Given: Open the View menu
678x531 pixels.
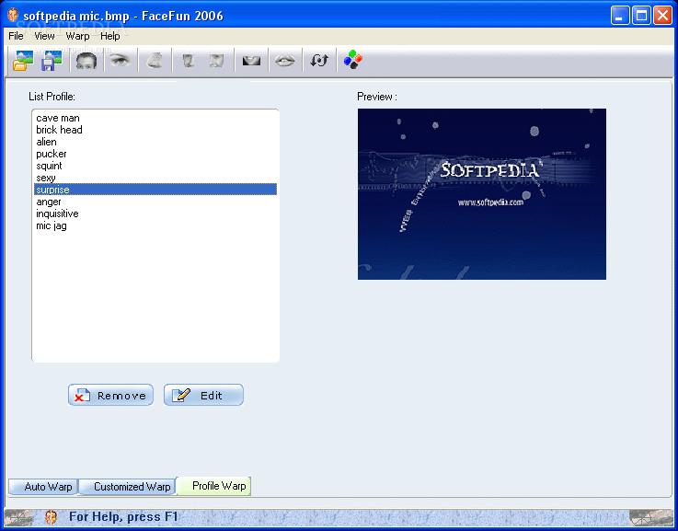Looking at the screenshot, I should coord(44,36).
